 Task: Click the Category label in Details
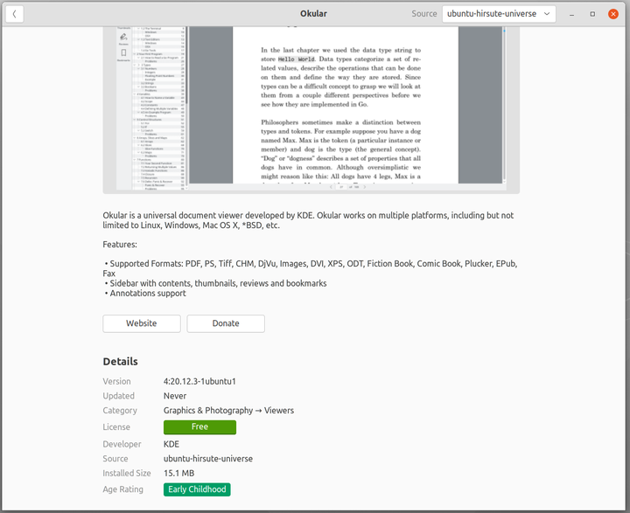[120, 410]
